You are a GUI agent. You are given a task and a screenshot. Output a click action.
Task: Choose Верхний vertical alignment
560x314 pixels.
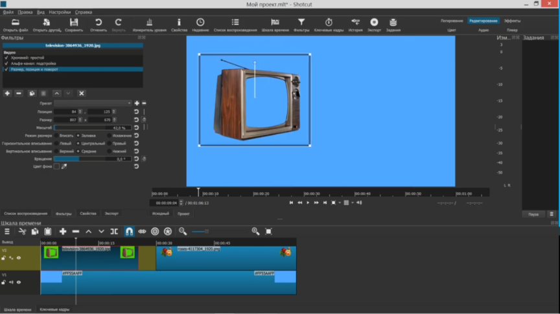[56, 151]
